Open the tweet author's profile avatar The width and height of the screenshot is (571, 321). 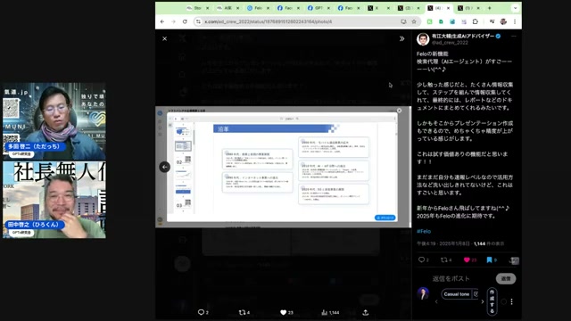423,39
